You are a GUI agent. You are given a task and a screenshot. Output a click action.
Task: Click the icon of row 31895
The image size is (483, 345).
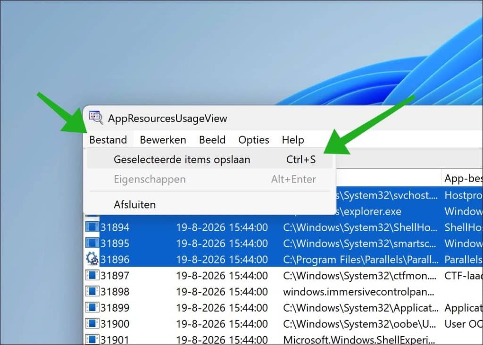[x=92, y=243]
